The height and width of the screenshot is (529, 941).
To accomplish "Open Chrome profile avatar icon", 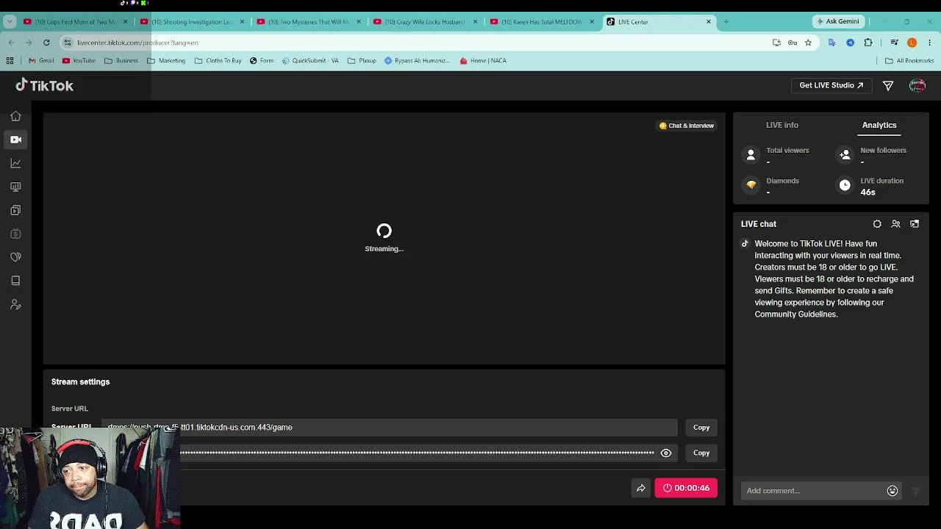I will click(912, 43).
